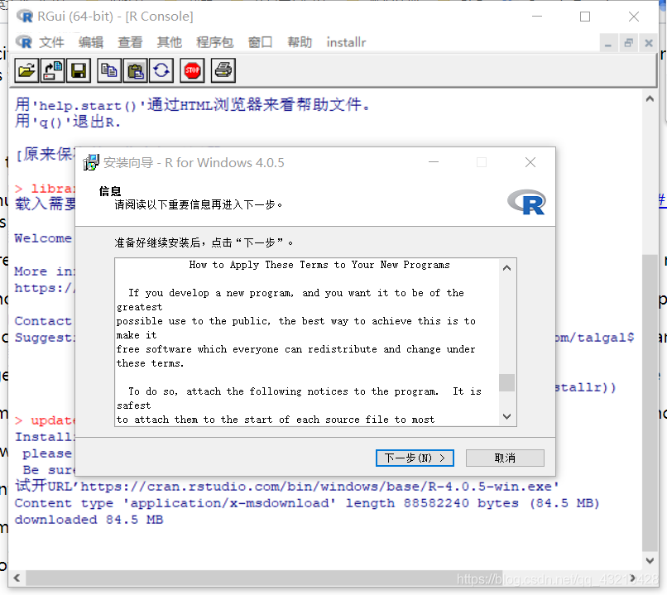Open the 编辑 menu
The image size is (667, 595).
pyautogui.click(x=91, y=42)
